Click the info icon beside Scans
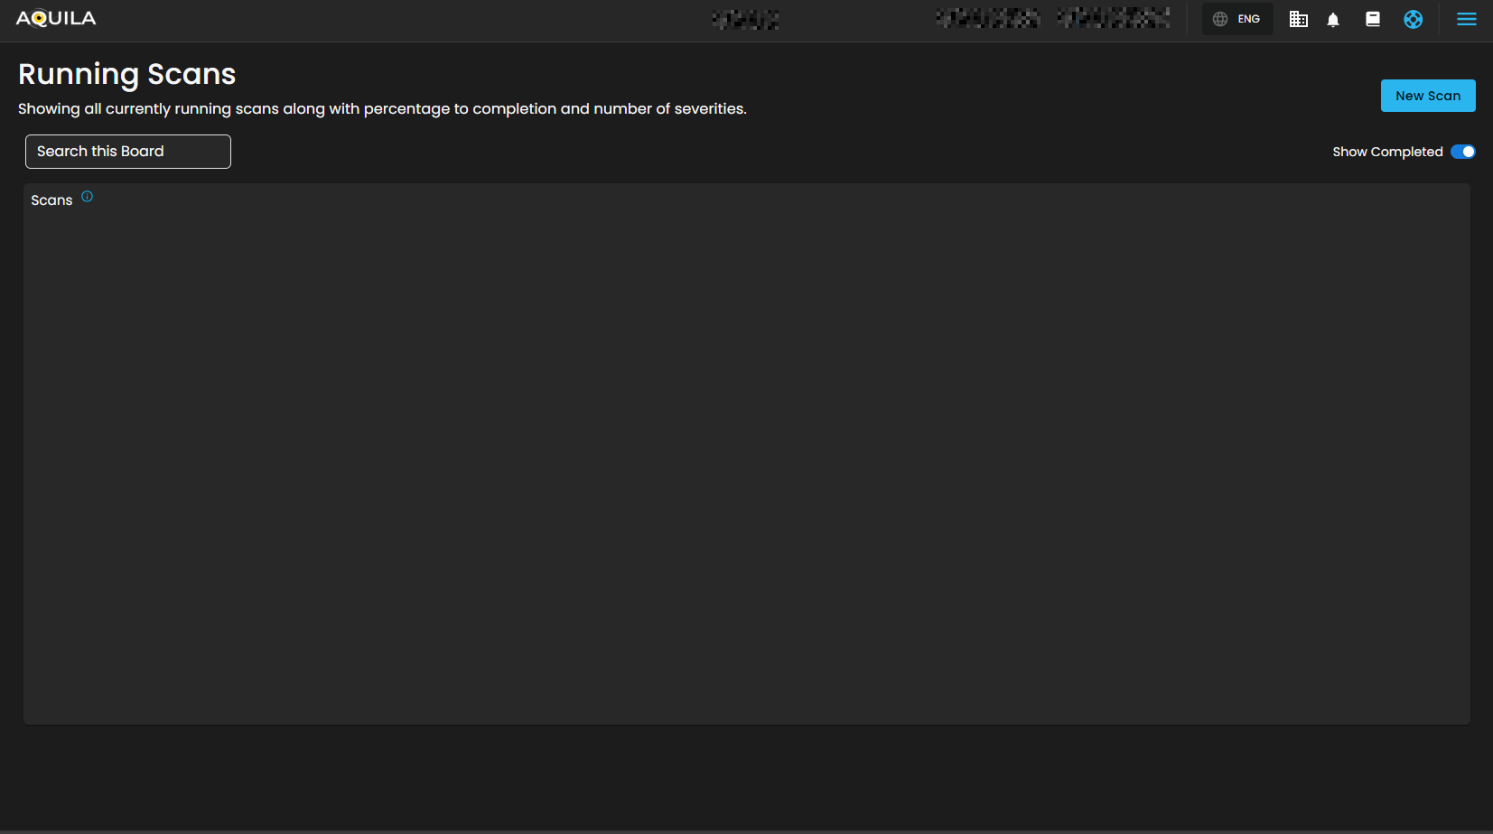Viewport: 1493px width, 834px height. coord(88,197)
